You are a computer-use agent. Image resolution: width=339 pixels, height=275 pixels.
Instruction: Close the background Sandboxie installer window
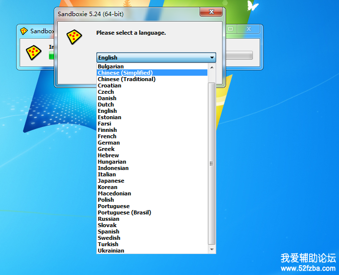point(249,29)
